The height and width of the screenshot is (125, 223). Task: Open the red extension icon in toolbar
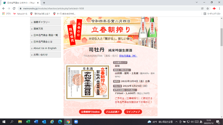click(214, 8)
